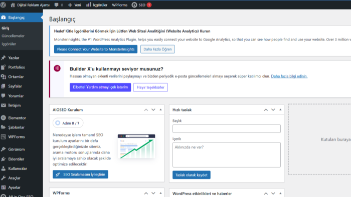Screen dimensions: 351x197
Task: Toggle the Adım 0 / 7 step circle
Action: (58, 123)
